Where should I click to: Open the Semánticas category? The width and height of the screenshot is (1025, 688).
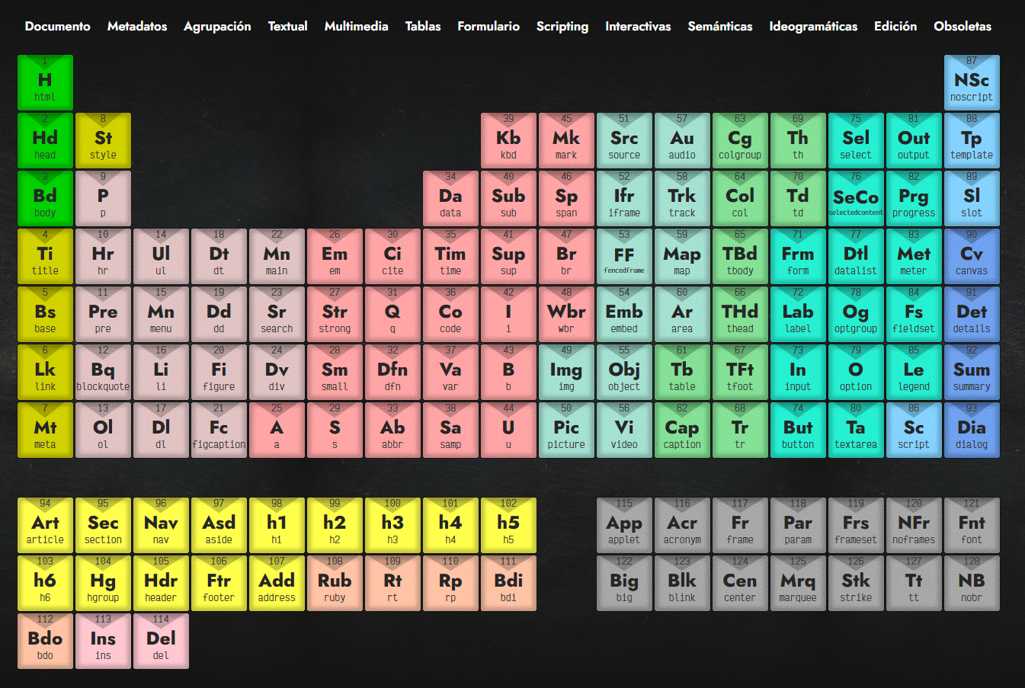pos(719,26)
